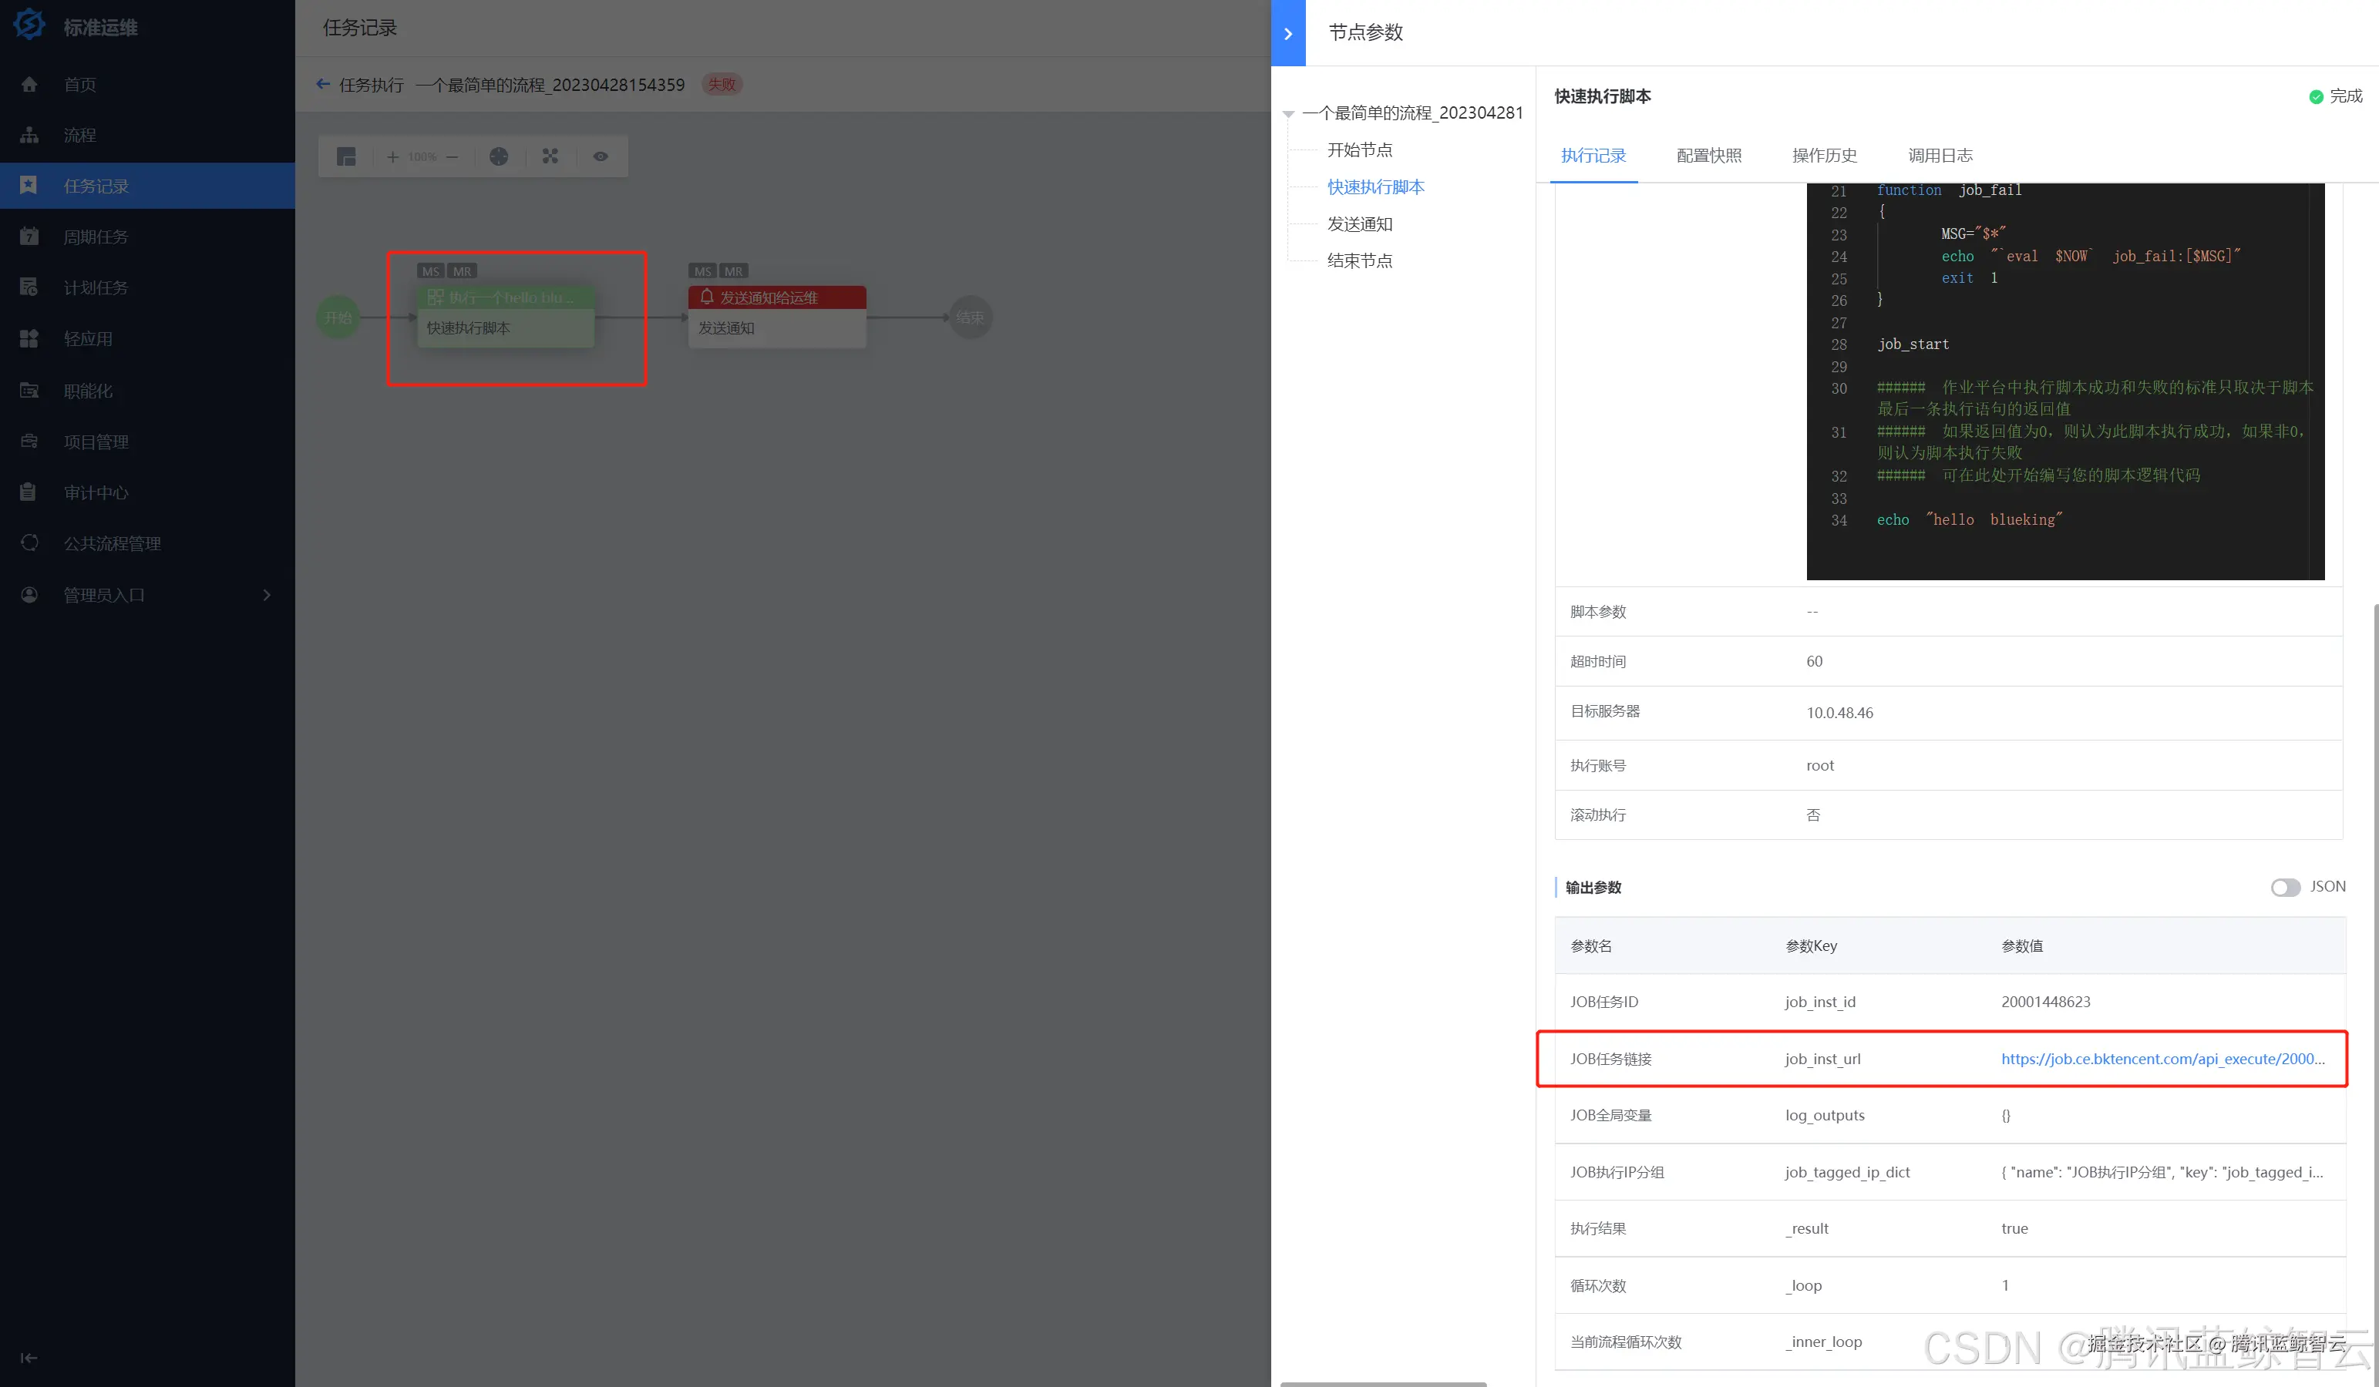Switch to the 配置快照 tab
This screenshot has width=2379, height=1387.
pyautogui.click(x=1709, y=156)
